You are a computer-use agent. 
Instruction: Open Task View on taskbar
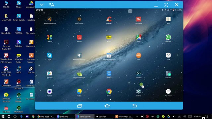click(x=15, y=116)
